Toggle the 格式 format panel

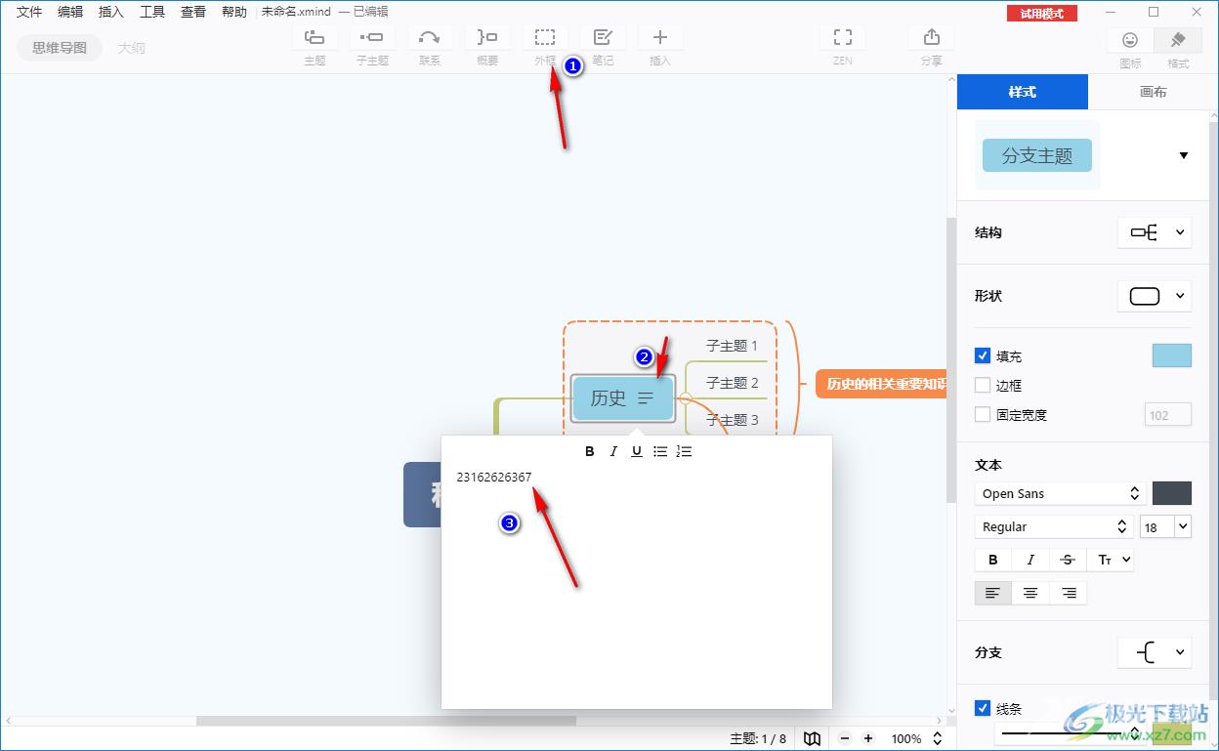(x=1178, y=40)
